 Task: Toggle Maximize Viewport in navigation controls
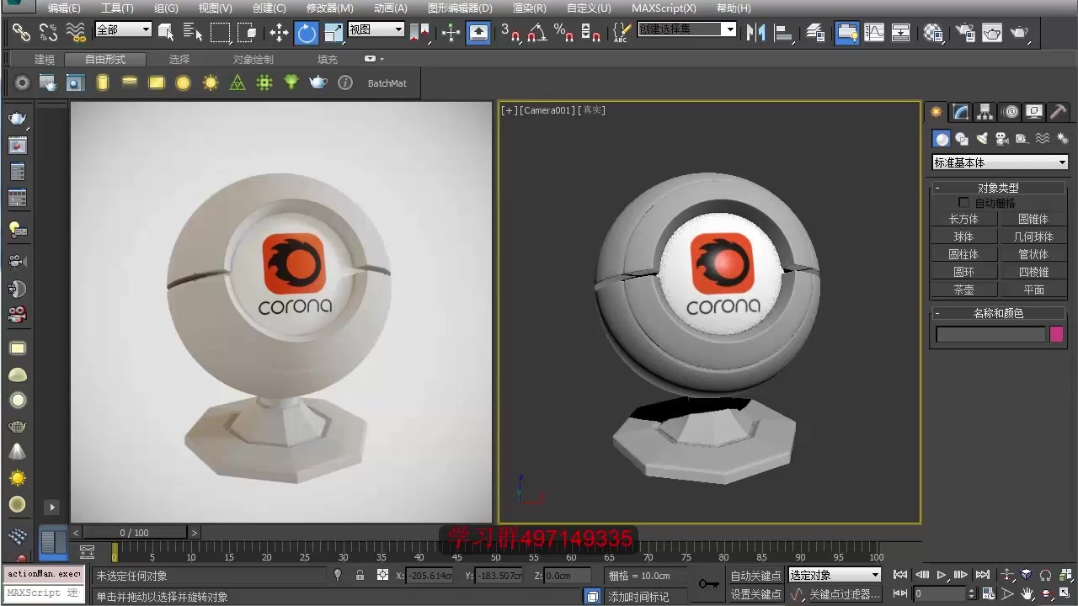[1065, 593]
